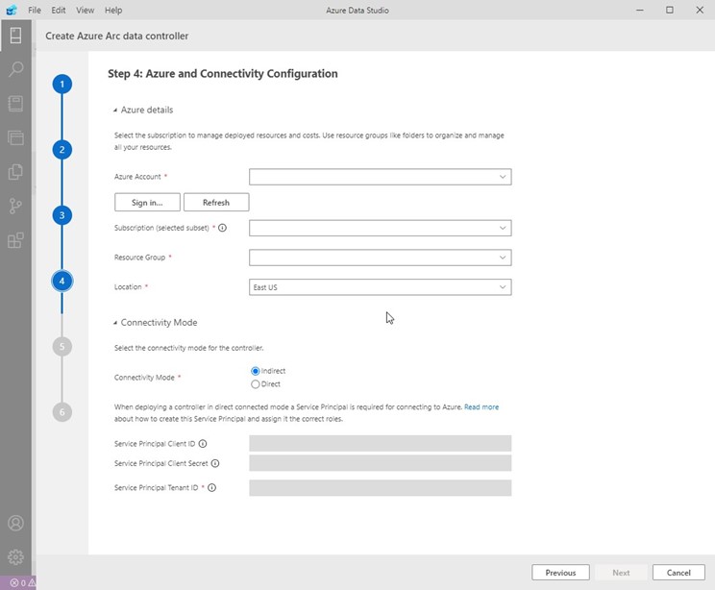Go to wizard step 2 circle

[62, 150]
